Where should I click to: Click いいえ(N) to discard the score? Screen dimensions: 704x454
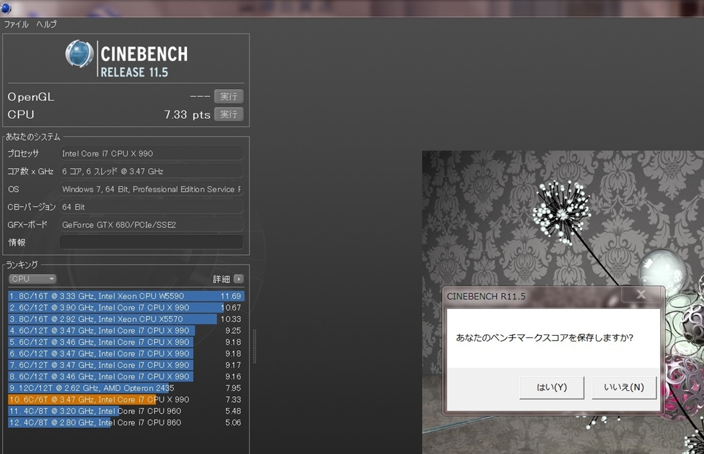(x=624, y=387)
